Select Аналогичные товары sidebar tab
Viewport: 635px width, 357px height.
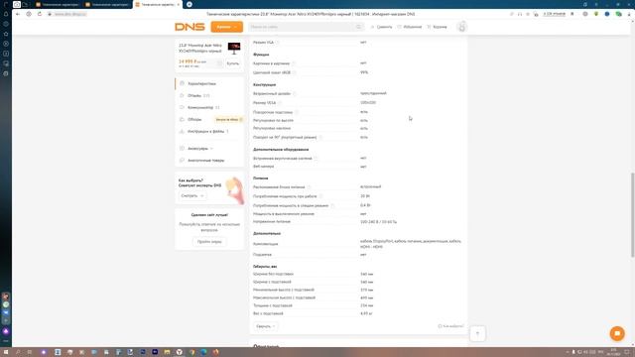209,161
